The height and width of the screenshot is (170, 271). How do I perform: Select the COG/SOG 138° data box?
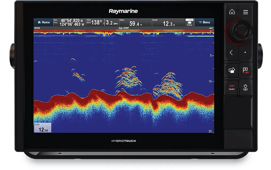click(x=95, y=22)
